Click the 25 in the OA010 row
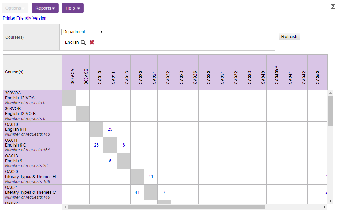The image size is (340, 212). pos(110,129)
